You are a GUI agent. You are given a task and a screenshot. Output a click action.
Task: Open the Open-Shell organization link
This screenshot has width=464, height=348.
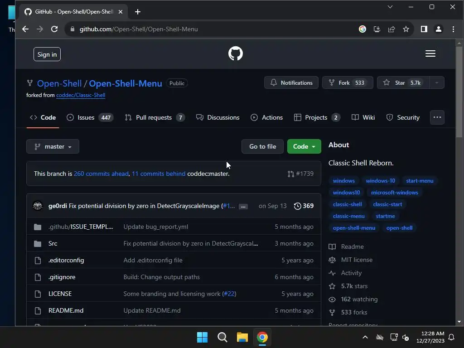click(59, 83)
